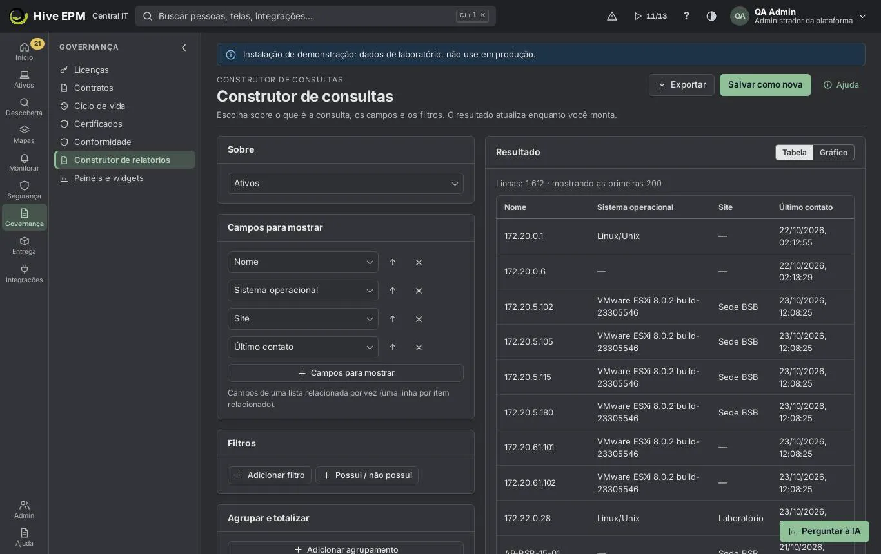Screen dimensions: 881x554
Task: Open Contratos in Governança menu
Action: [x=125, y=88]
